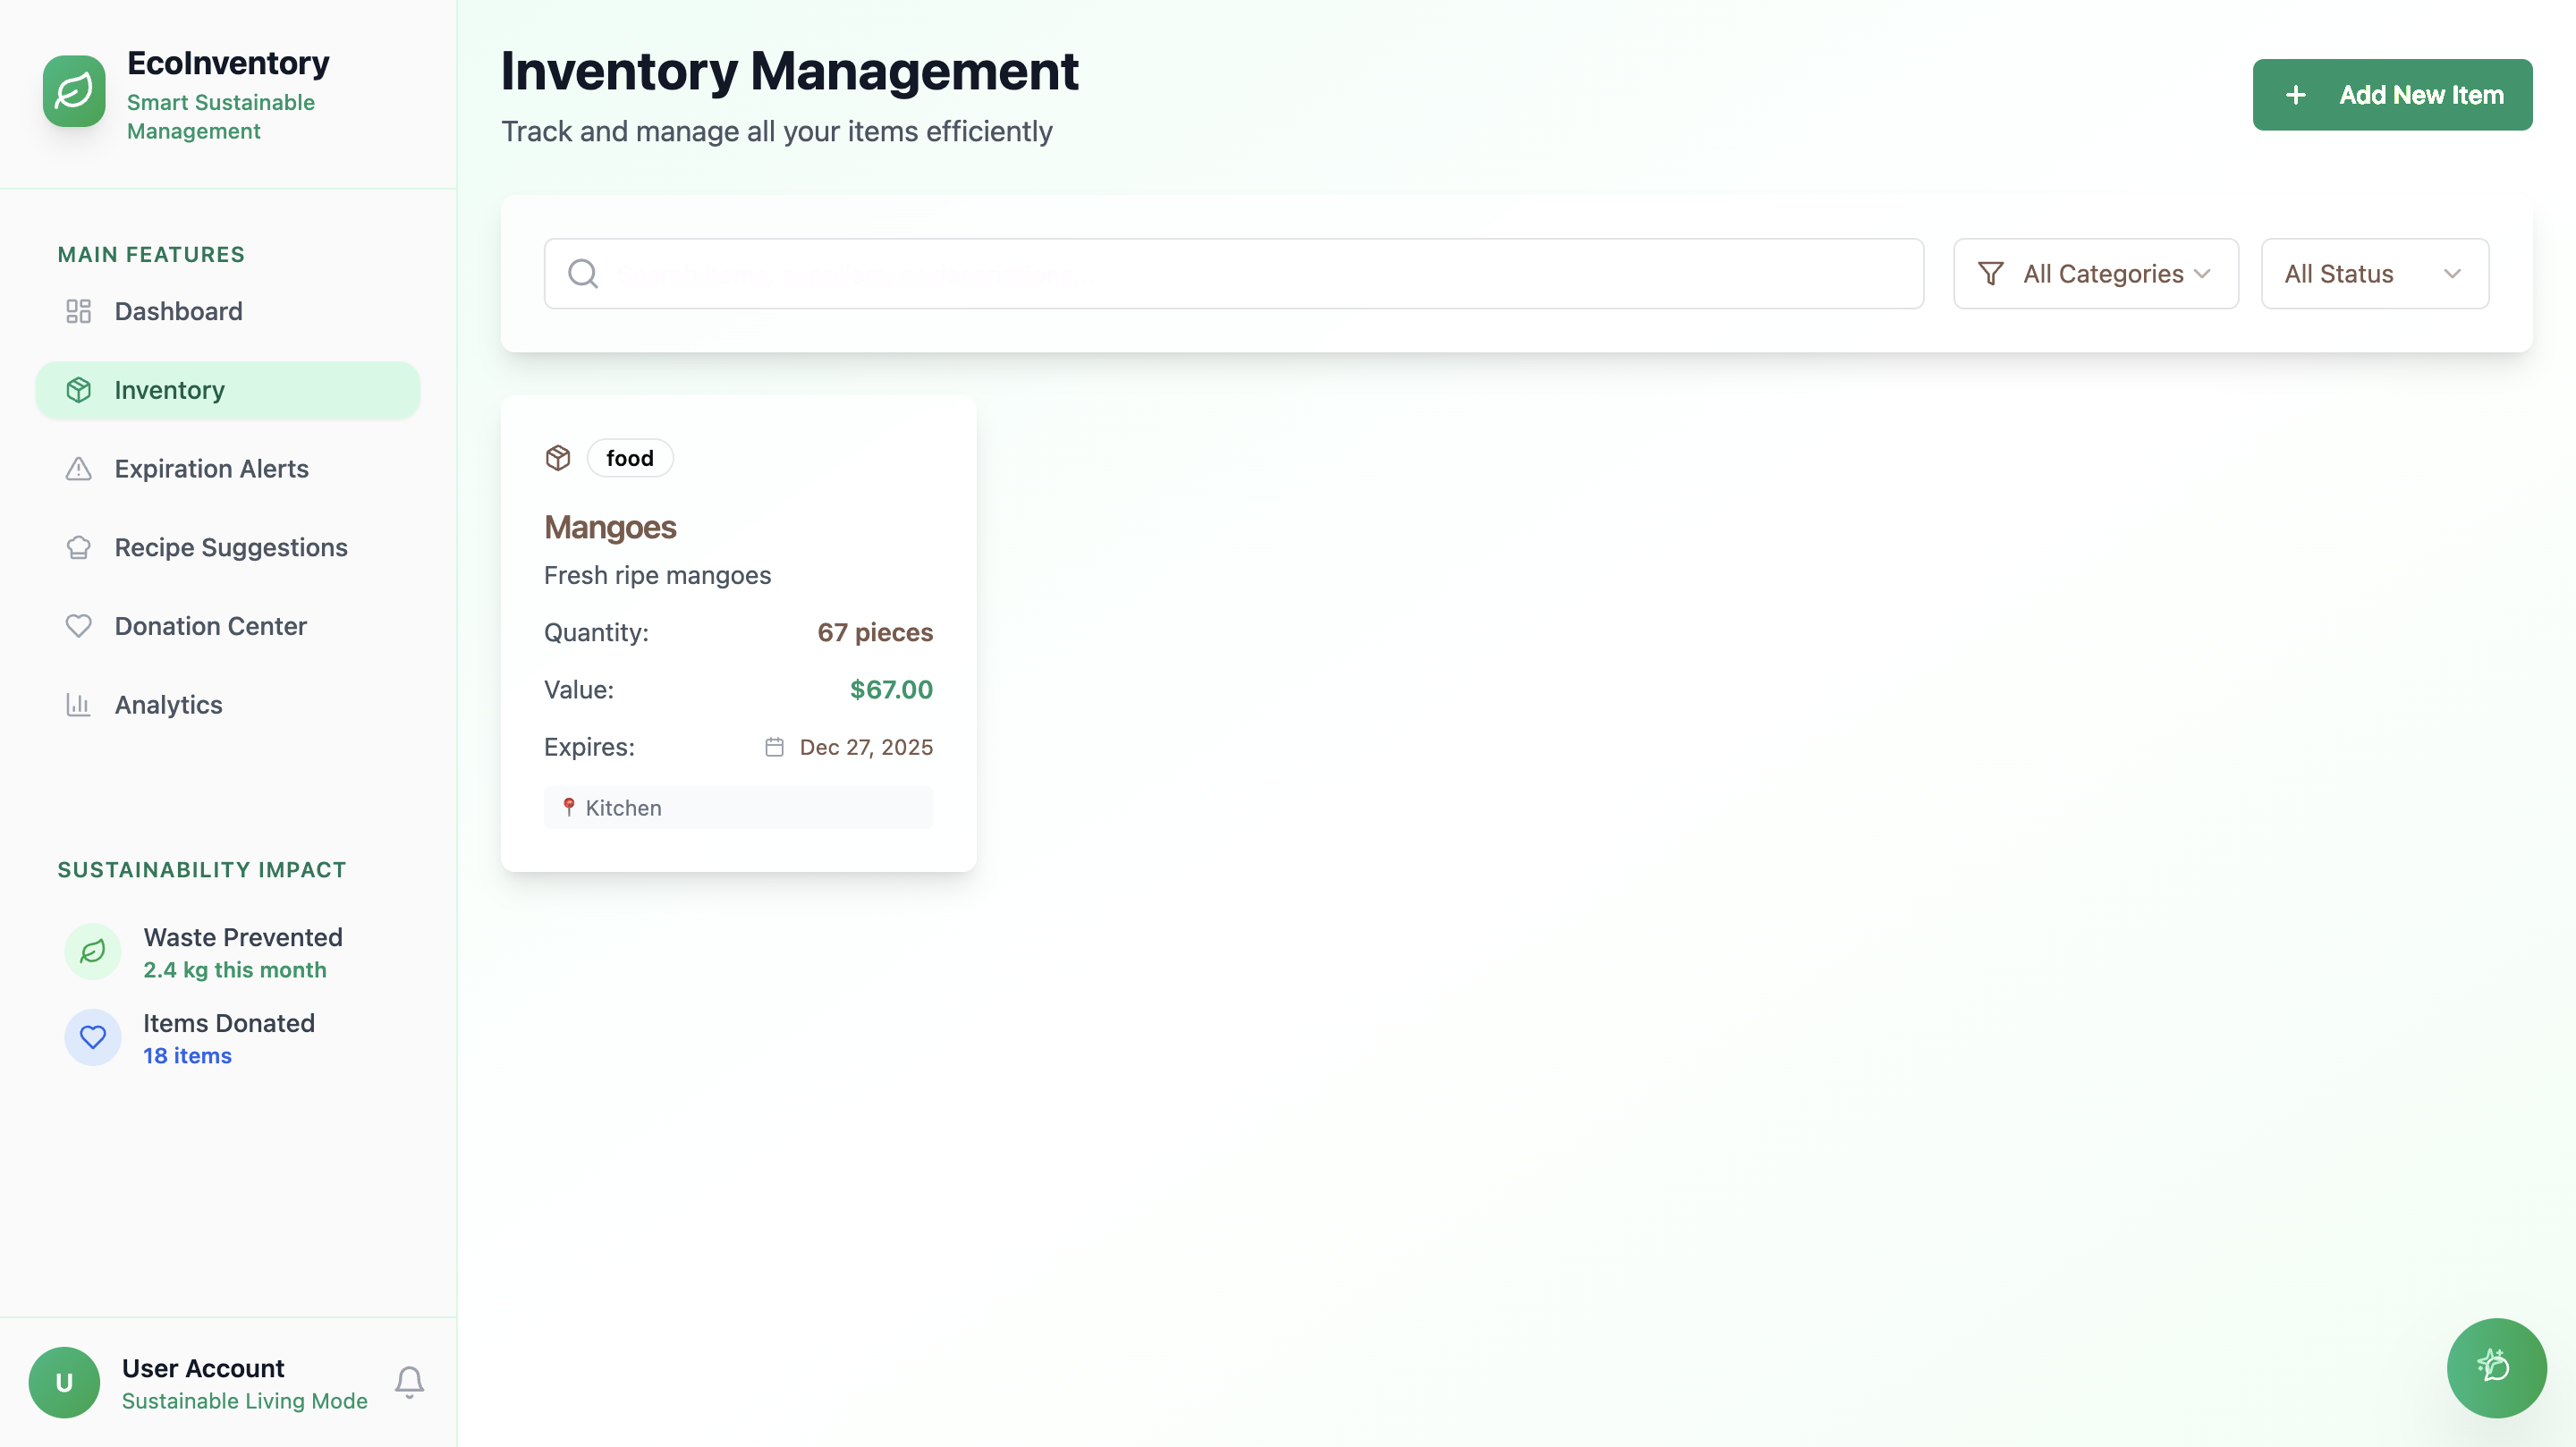Screen dimensions: 2576x1447
Task: Click the filter funnel icon
Action: [1990, 273]
